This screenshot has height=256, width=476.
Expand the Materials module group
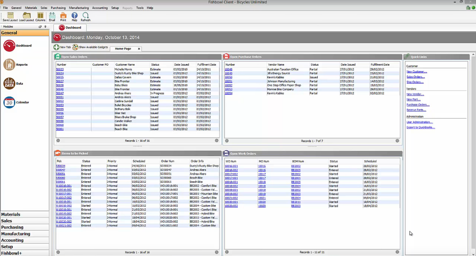(11, 214)
